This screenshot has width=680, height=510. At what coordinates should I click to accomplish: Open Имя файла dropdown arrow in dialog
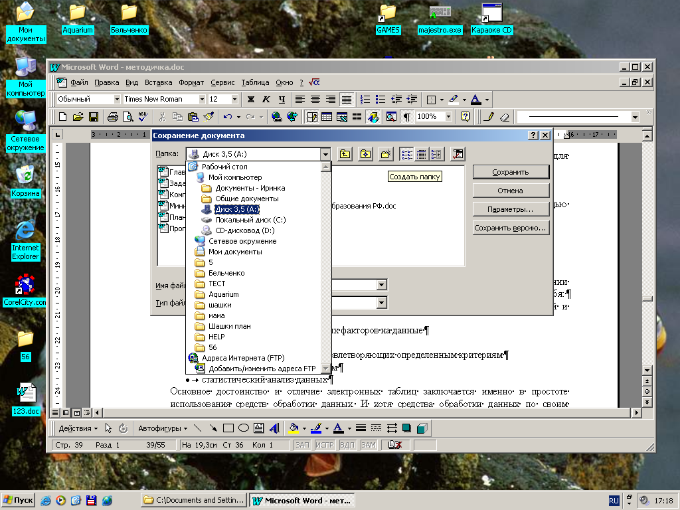click(382, 285)
